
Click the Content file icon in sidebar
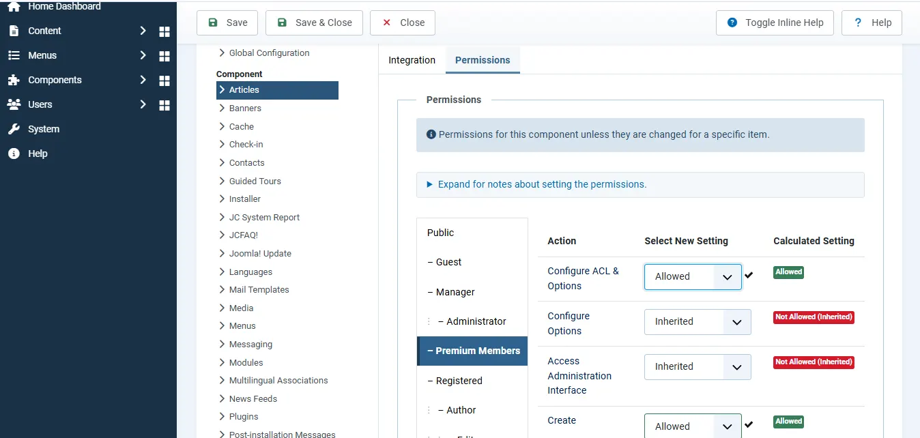tap(14, 31)
